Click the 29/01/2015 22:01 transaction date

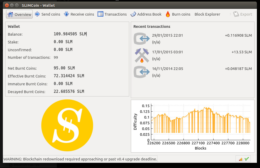pos(167,35)
